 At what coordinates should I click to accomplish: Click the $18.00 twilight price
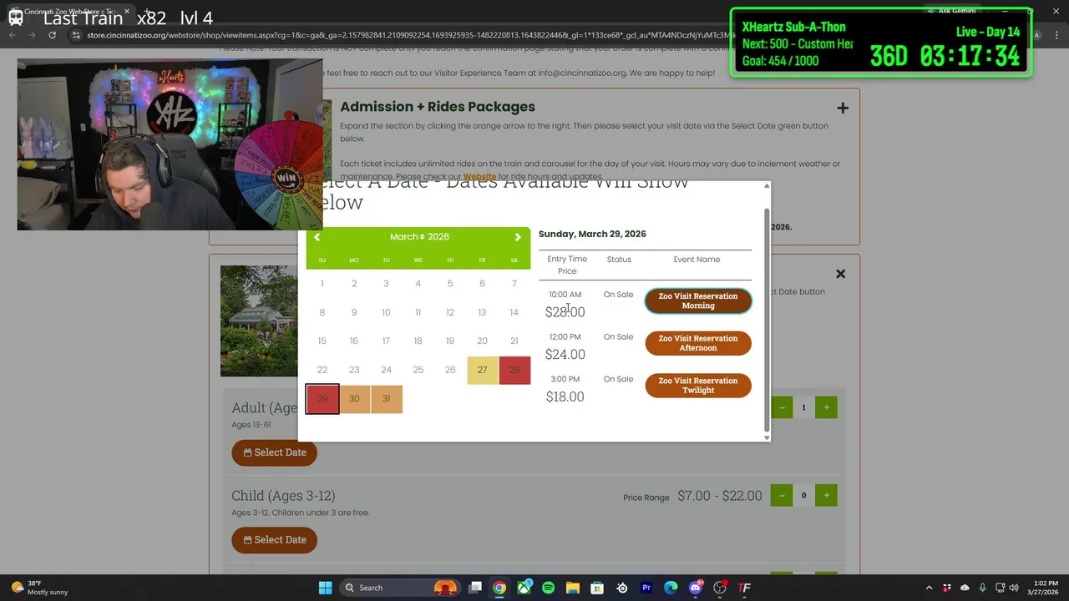[x=565, y=396]
